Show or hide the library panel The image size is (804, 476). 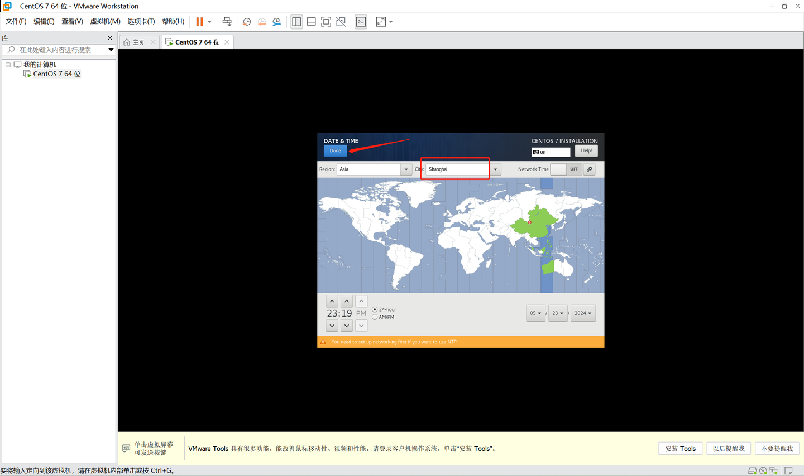pos(296,21)
